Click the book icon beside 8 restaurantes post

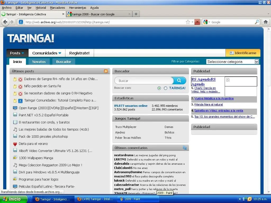[15, 122]
